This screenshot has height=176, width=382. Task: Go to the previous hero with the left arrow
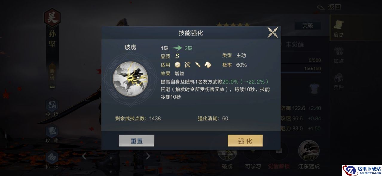tap(84, 156)
